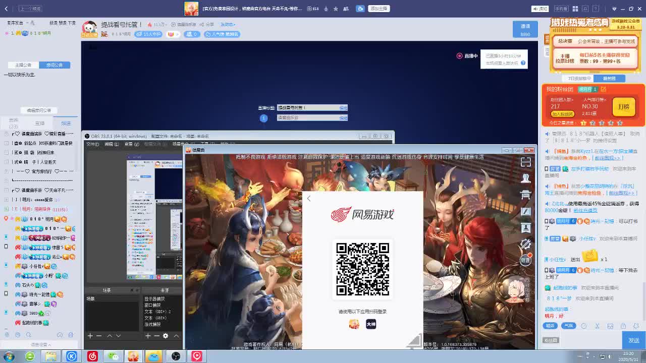Click the pavilion icon in game sidebar

click(x=526, y=195)
